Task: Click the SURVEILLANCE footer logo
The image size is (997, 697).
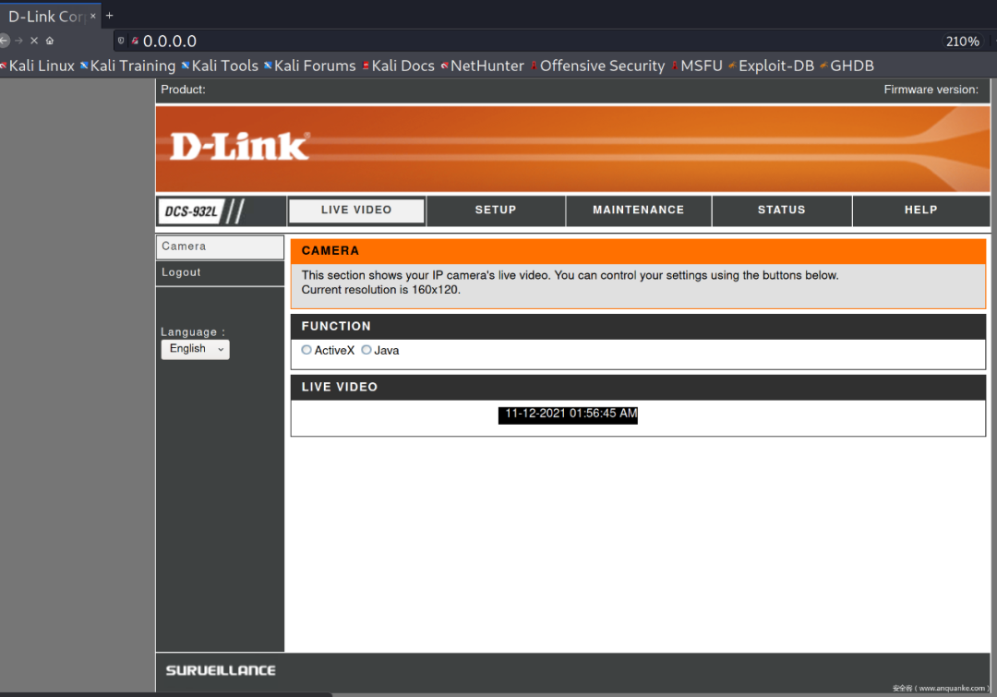Action: click(x=221, y=671)
